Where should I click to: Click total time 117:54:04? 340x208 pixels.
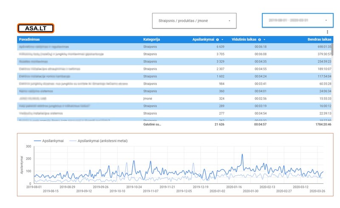click(x=325, y=76)
